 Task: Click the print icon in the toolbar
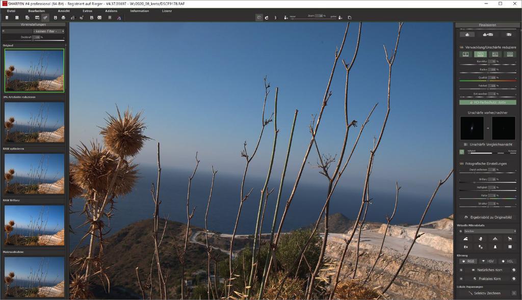(63, 18)
